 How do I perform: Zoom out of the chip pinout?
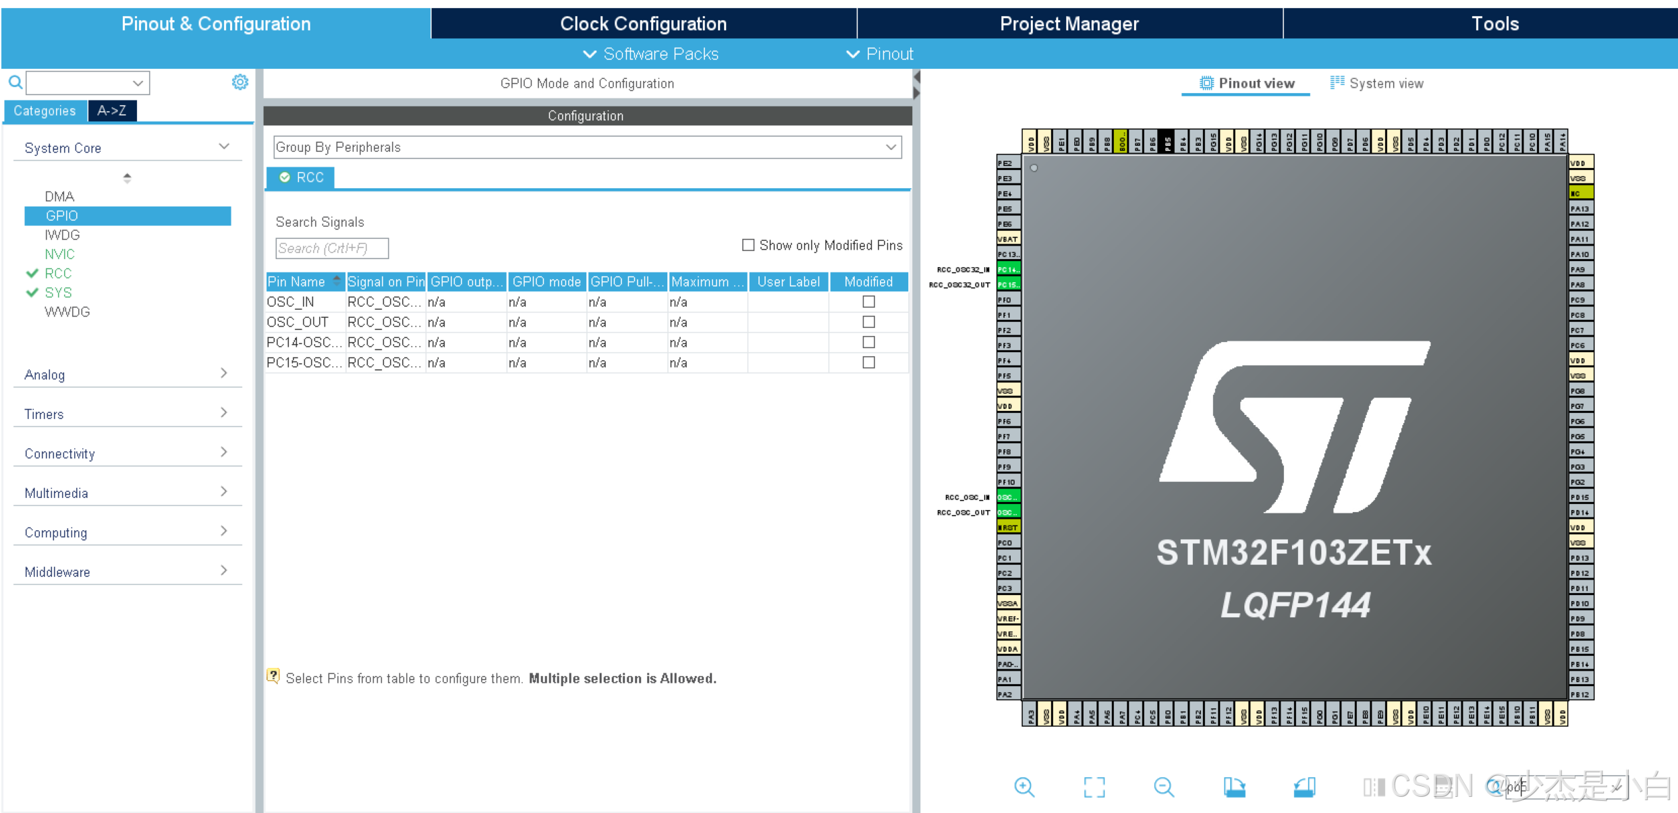[x=1164, y=787]
